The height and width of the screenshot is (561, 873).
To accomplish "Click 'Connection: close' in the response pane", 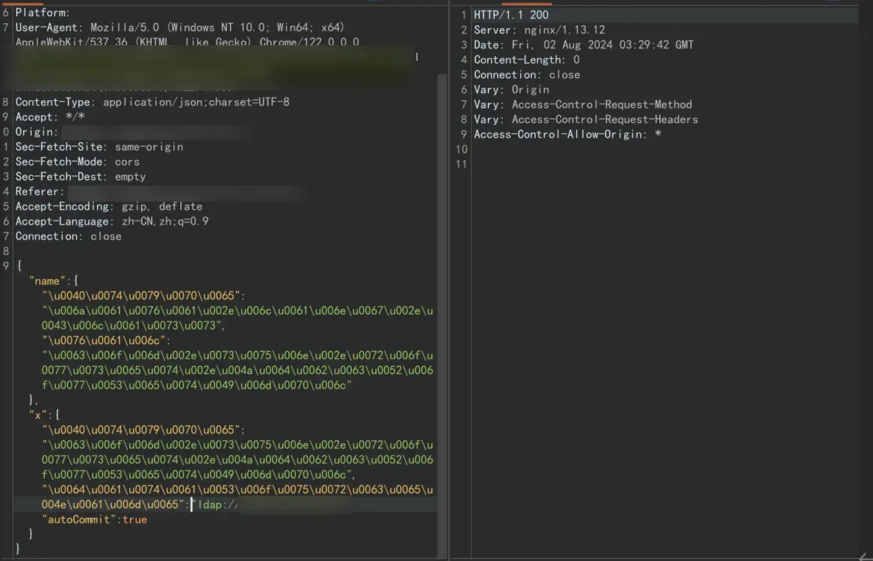I will (527, 74).
